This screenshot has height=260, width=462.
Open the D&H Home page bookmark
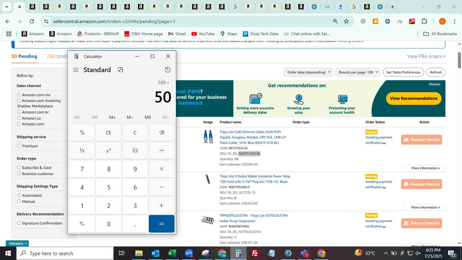click(143, 34)
